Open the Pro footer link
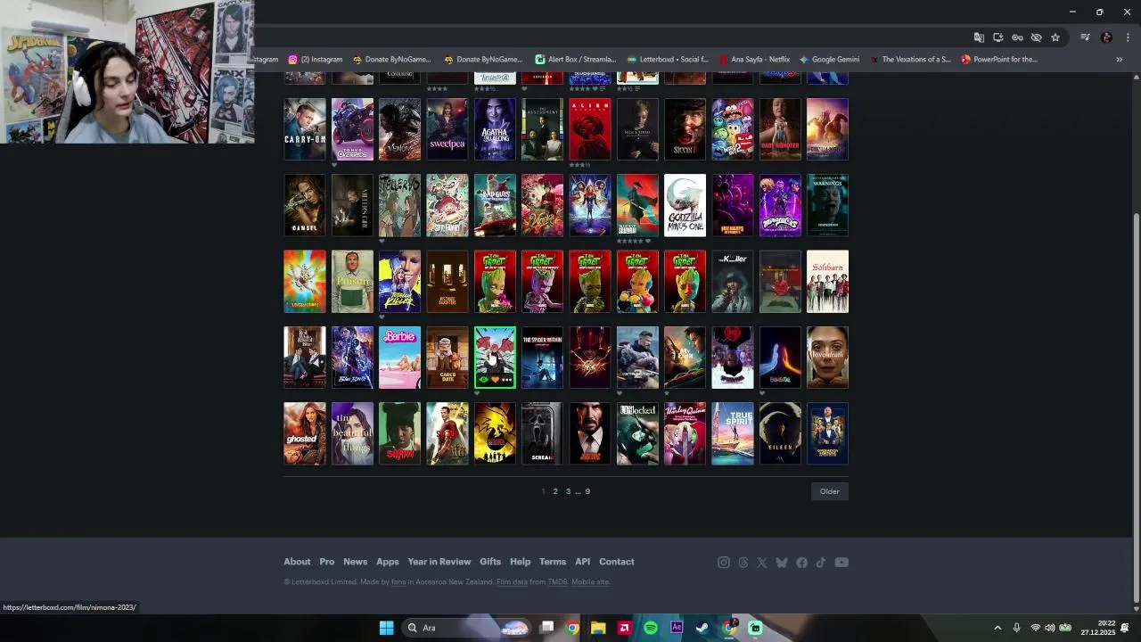 pyautogui.click(x=327, y=562)
